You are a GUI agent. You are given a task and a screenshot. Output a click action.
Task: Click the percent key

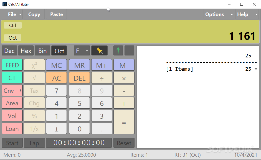pos(34,116)
